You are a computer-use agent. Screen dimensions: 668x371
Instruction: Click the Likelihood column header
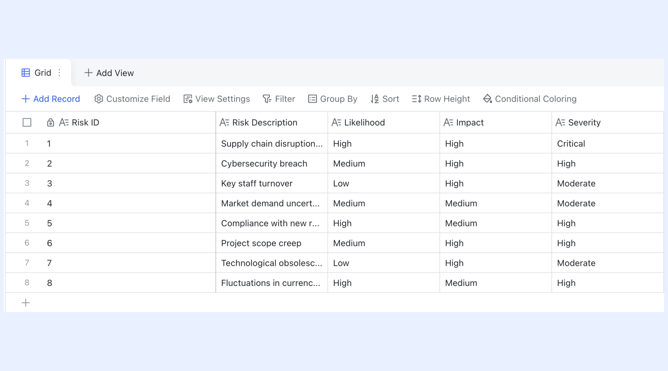pyautogui.click(x=384, y=122)
